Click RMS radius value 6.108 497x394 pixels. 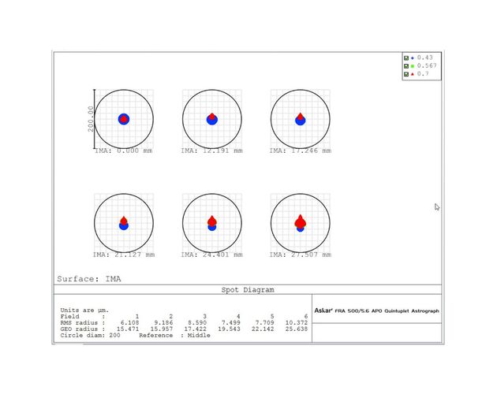pos(129,323)
